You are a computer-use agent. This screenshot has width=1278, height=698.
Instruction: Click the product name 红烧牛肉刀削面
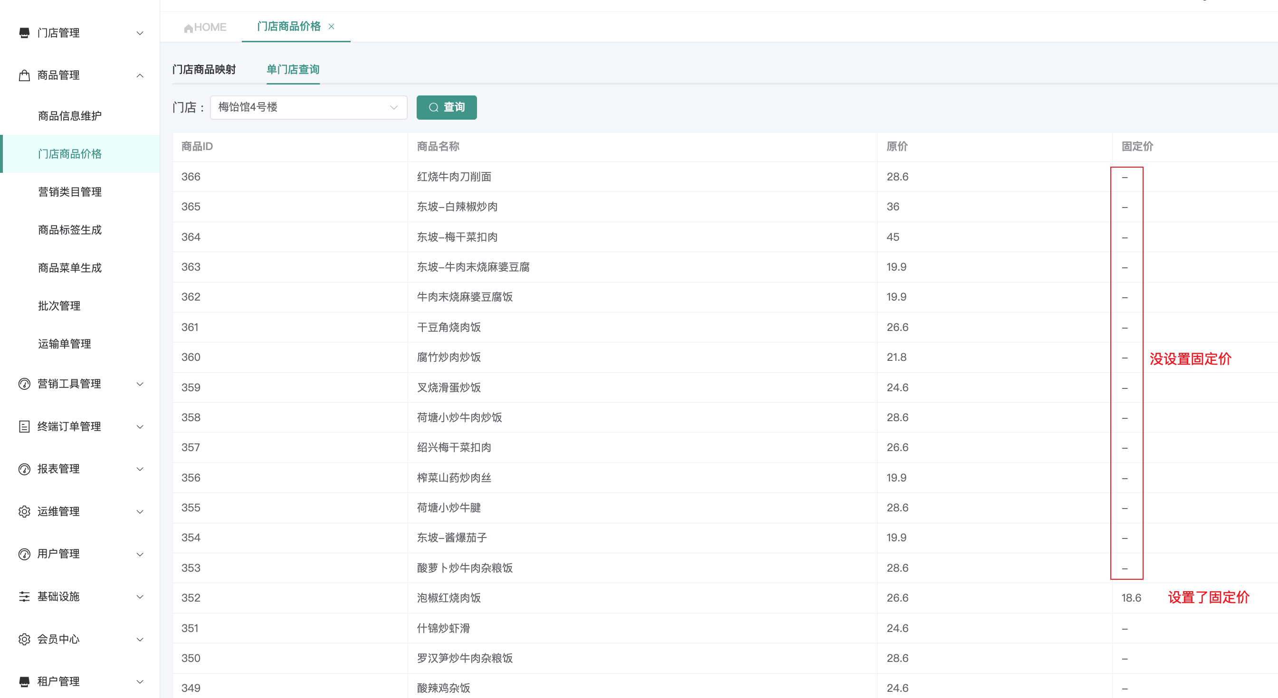click(x=454, y=177)
